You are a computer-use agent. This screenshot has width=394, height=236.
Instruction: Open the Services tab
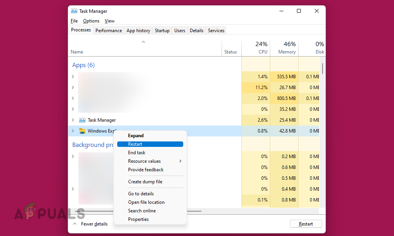[216, 30]
